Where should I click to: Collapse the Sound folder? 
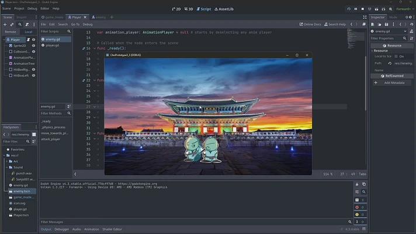pos(7,167)
